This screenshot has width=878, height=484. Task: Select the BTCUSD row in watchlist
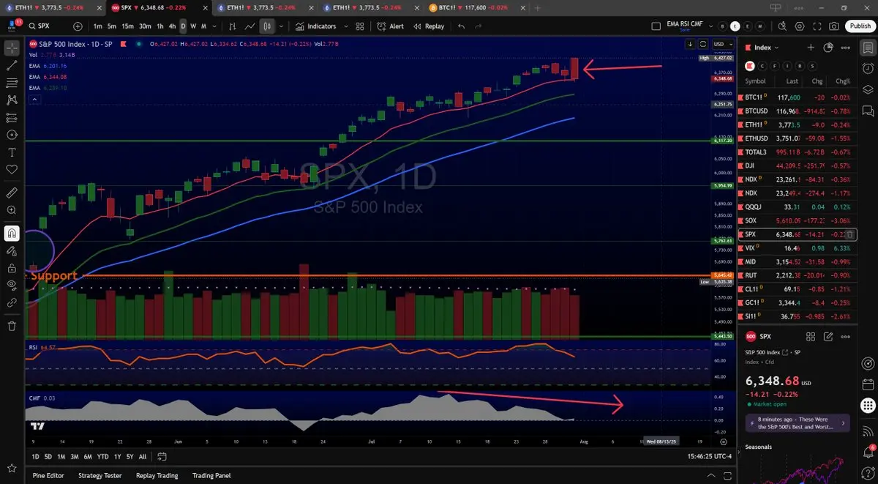point(798,111)
